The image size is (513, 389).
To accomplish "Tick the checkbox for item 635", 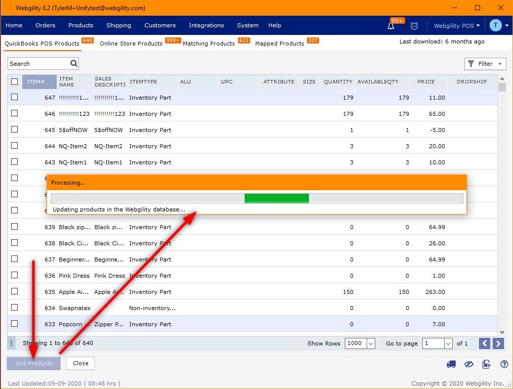I will (x=14, y=291).
